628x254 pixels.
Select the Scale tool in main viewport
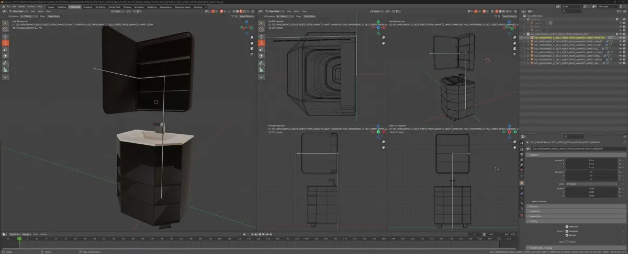(x=5, y=50)
